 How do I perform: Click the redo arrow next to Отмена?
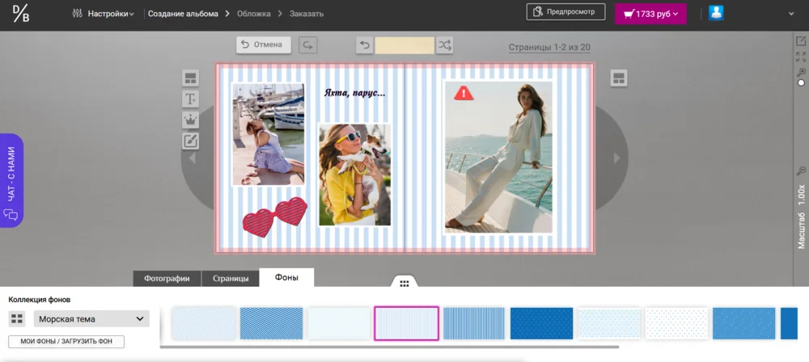click(308, 45)
